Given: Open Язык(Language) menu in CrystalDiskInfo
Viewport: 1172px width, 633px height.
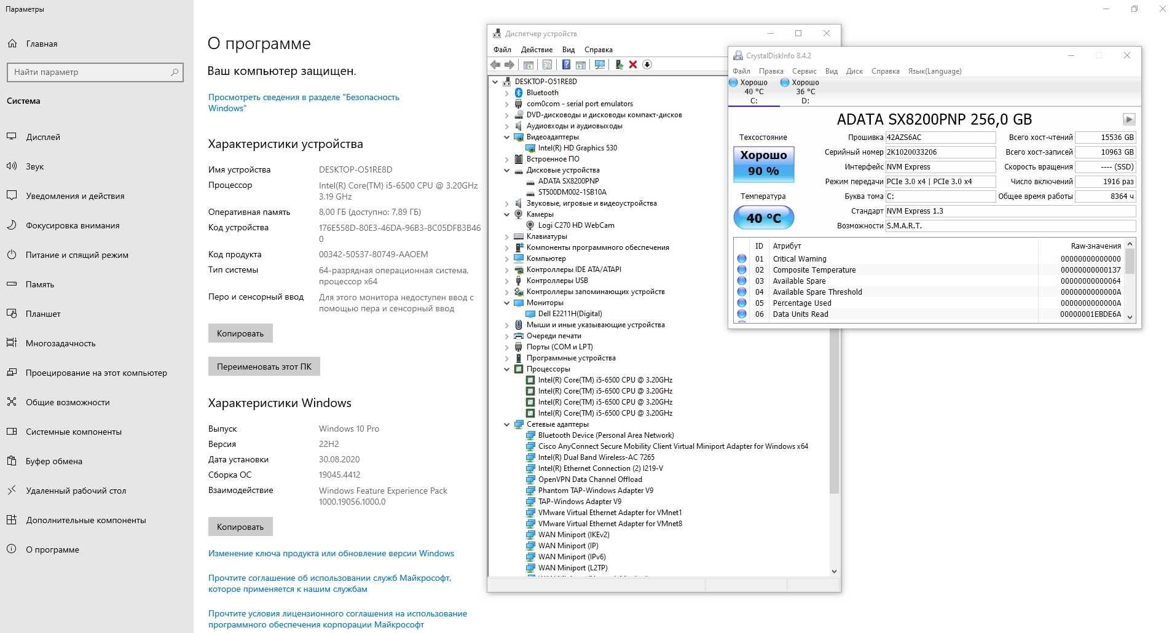Looking at the screenshot, I should click(x=935, y=71).
